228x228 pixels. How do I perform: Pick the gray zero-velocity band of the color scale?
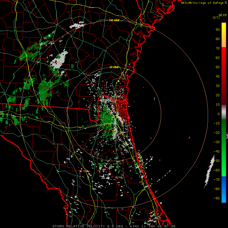224,112
